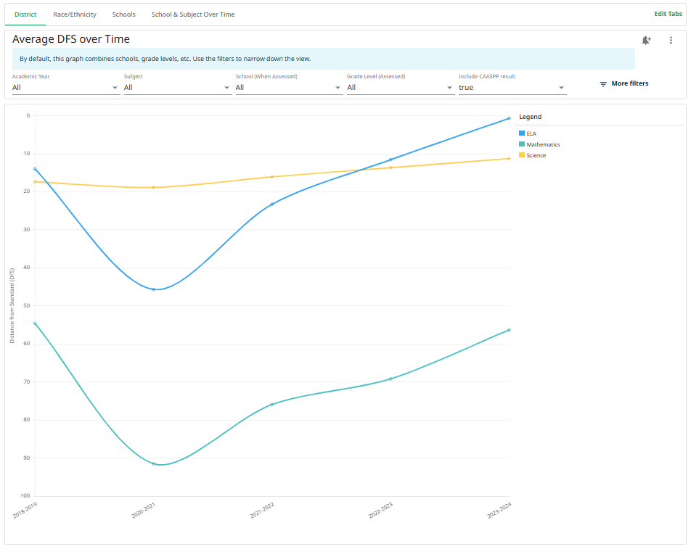The height and width of the screenshot is (549, 691).
Task: Select the District tab
Action: 25,15
